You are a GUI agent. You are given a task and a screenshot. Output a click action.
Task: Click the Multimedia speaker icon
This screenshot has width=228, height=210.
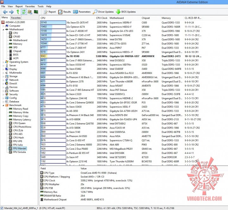pos(7,73)
